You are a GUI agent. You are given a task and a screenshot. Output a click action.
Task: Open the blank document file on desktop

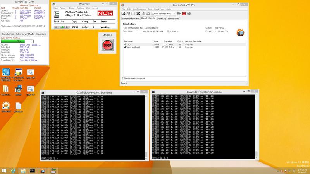pyautogui.click(x=18, y=107)
